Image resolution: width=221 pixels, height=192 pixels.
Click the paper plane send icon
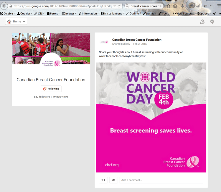pyautogui.click(x=198, y=6)
